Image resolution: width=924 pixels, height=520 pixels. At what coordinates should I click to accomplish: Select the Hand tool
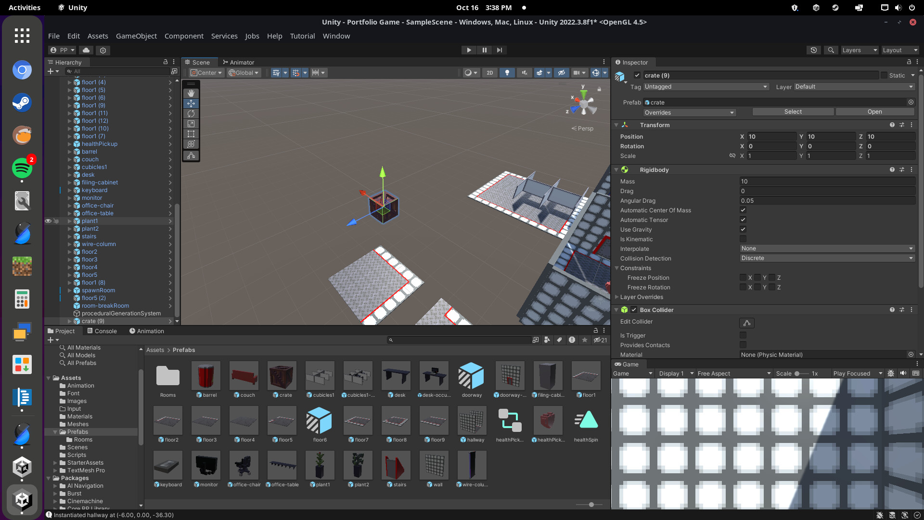tap(191, 93)
